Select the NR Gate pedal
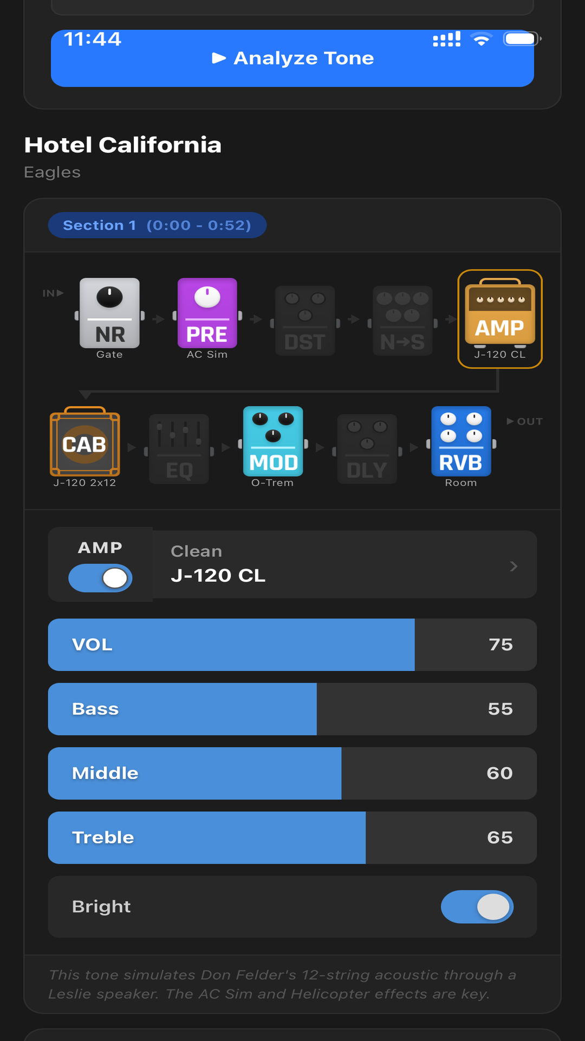The height and width of the screenshot is (1041, 585). (109, 314)
